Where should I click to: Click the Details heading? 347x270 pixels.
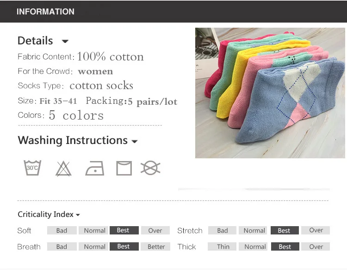(36, 41)
